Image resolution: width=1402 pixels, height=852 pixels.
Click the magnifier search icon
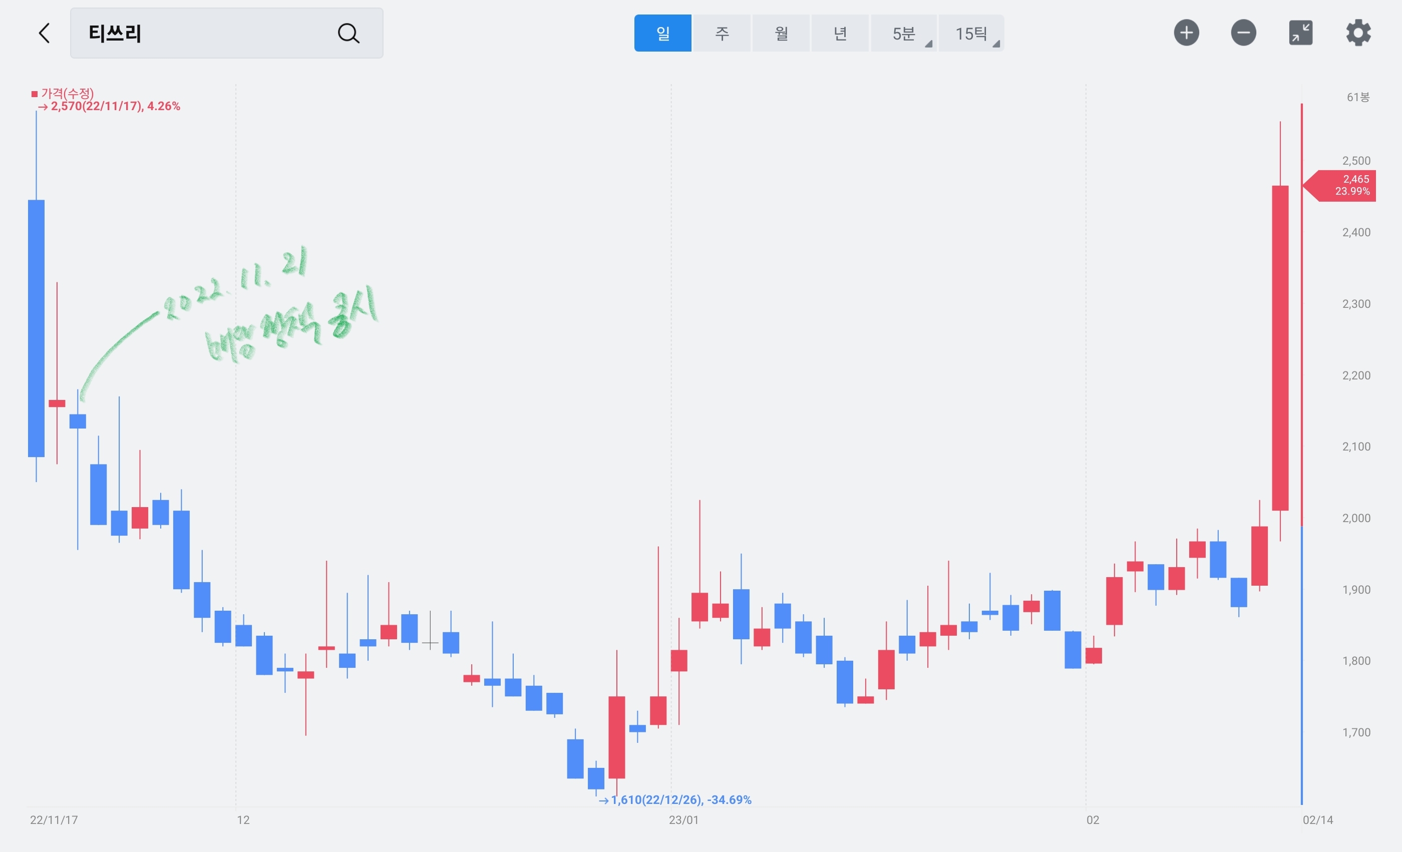coord(348,33)
